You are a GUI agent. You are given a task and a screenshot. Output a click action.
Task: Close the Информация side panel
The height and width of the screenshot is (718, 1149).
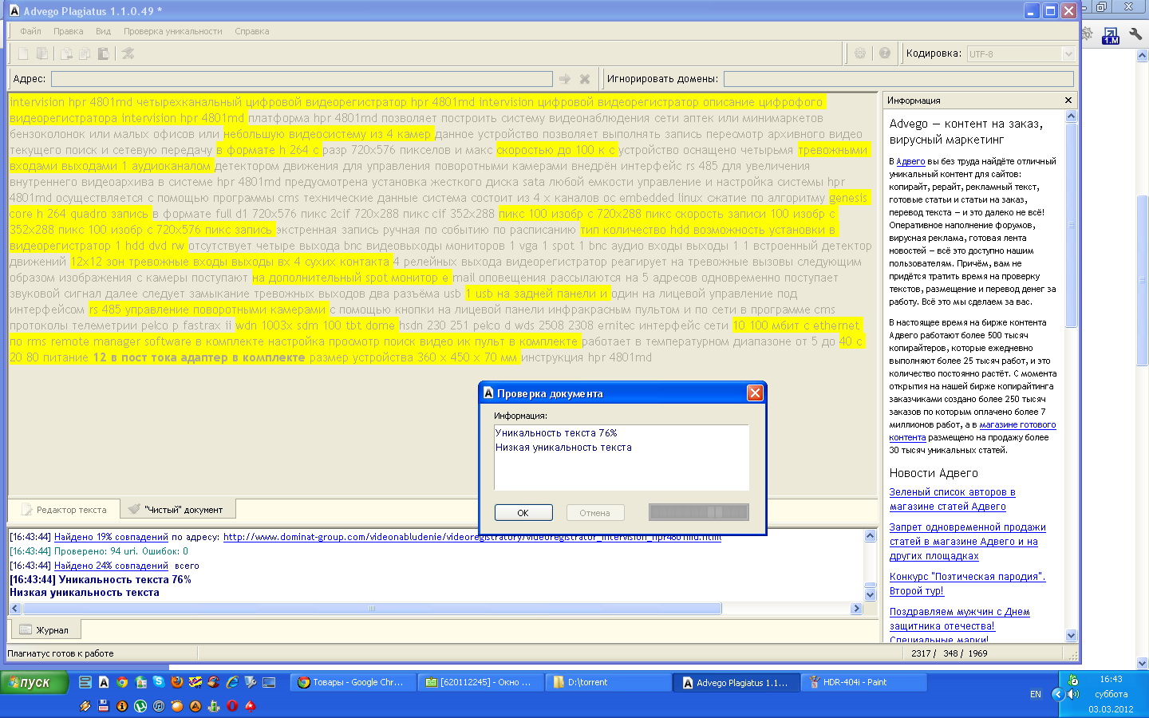[x=1068, y=101]
